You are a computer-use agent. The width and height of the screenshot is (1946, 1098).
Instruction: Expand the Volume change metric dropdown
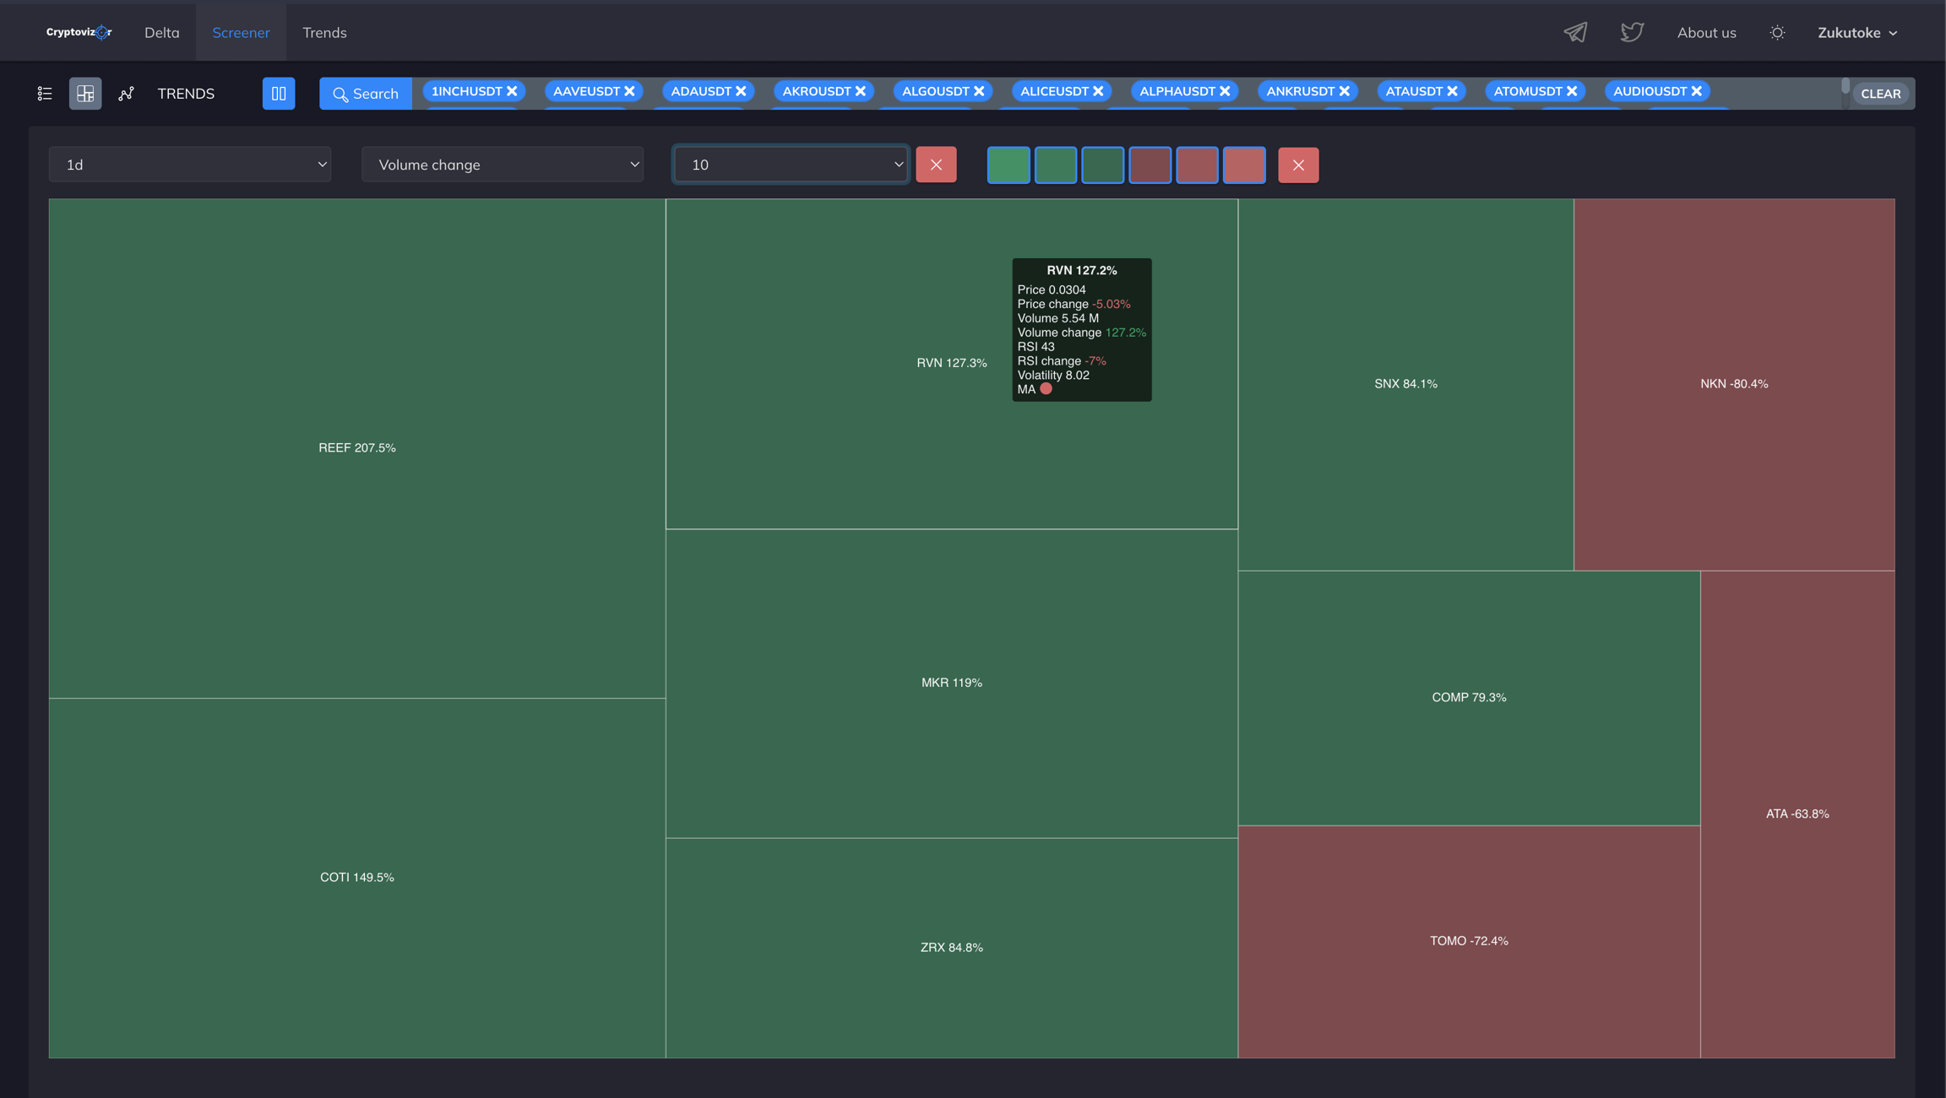503,165
